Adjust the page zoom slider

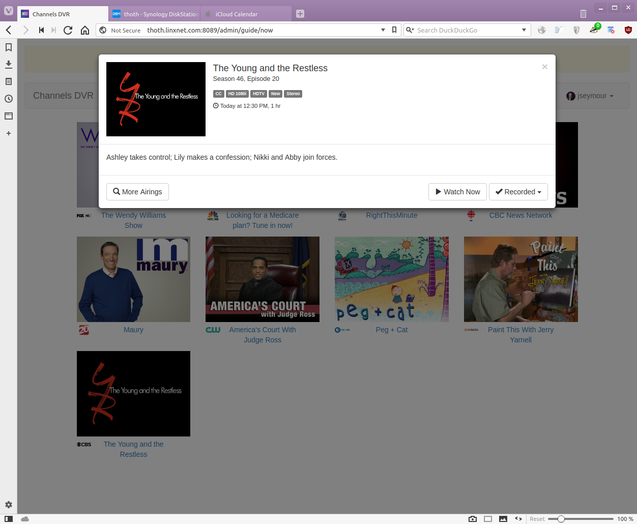[x=581, y=519]
